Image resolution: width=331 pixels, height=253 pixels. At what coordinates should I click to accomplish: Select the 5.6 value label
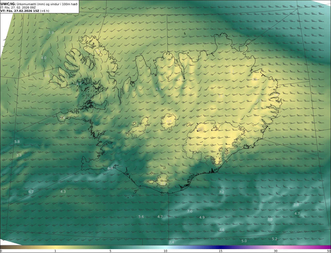point(141,217)
